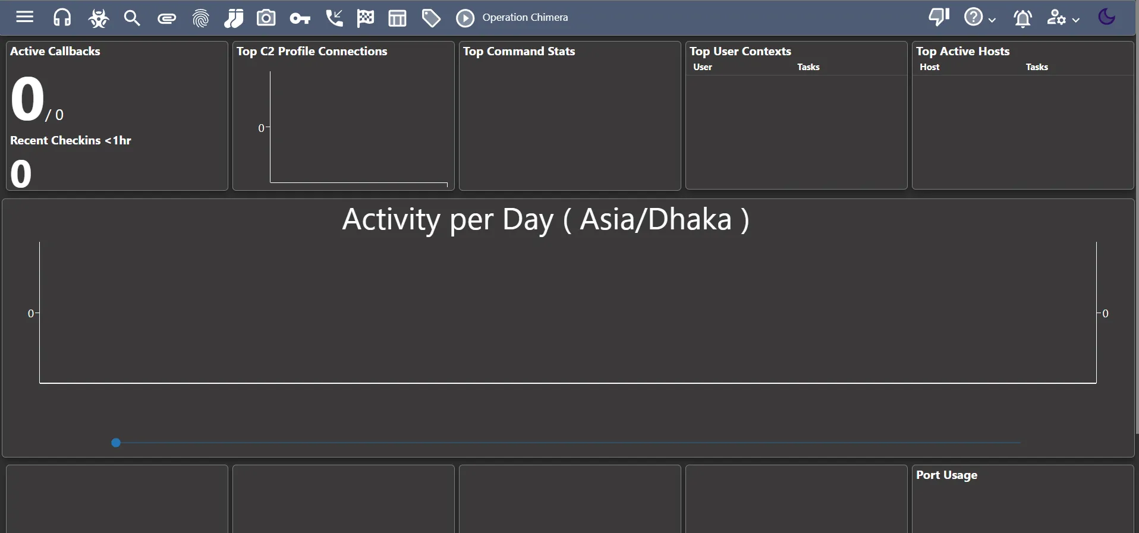Click User column header
This screenshot has height=533, width=1139.
pos(703,67)
